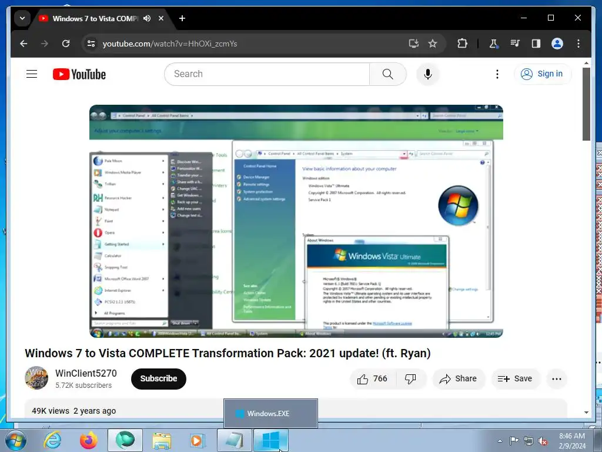
Task: Open the Chrome profile avatar
Action: (557, 44)
